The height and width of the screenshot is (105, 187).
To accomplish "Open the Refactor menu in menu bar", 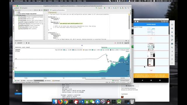I will pyautogui.click(x=56, y=1).
